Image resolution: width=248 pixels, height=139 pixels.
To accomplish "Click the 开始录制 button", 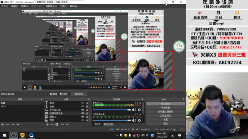I will tap(166, 107).
